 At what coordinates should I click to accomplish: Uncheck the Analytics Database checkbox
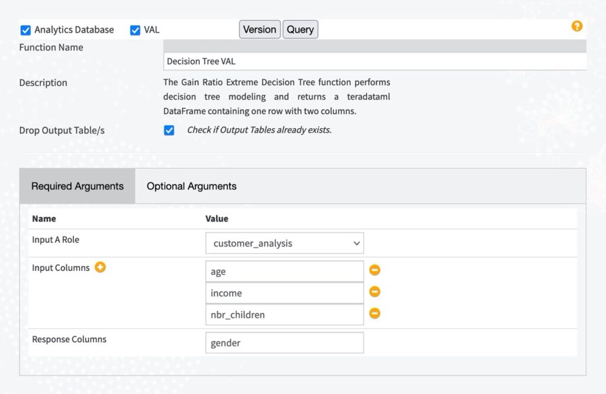(x=24, y=29)
